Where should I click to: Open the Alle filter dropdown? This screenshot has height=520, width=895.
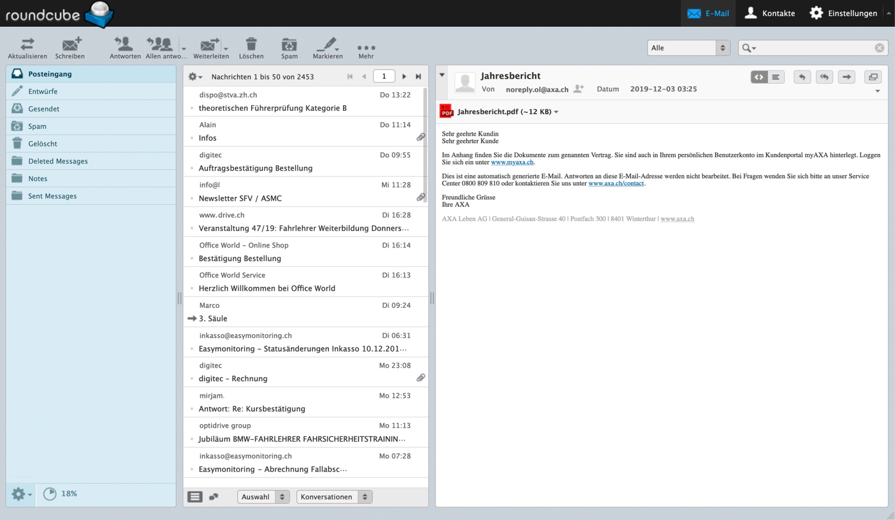click(x=689, y=48)
